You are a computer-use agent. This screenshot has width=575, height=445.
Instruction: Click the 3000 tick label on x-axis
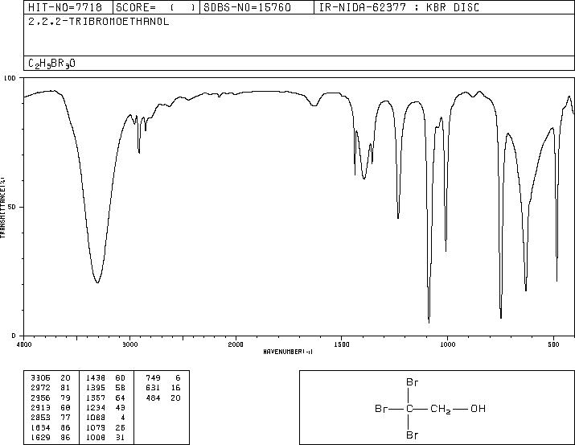point(129,344)
